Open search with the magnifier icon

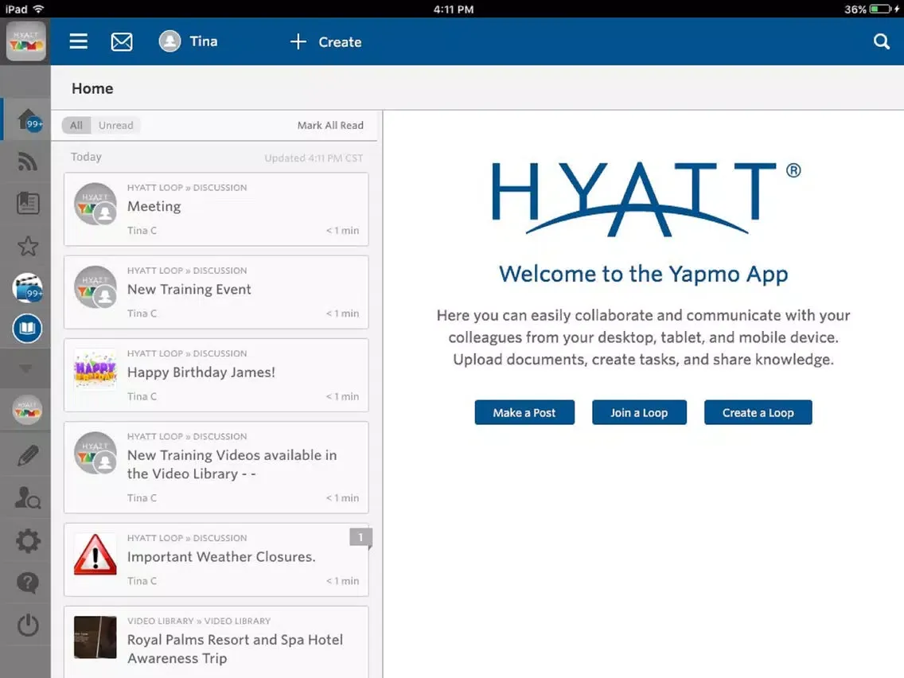(x=882, y=41)
